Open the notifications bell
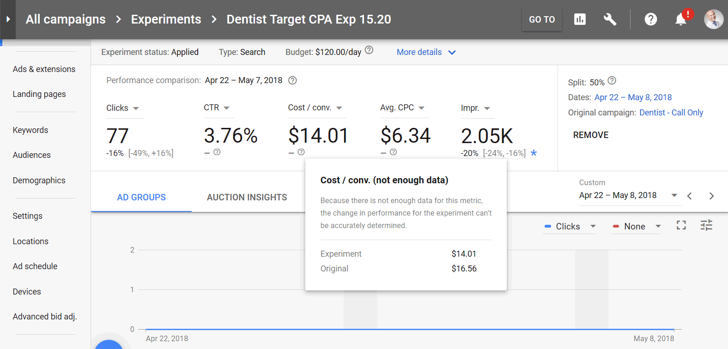728x349 pixels. tap(680, 19)
